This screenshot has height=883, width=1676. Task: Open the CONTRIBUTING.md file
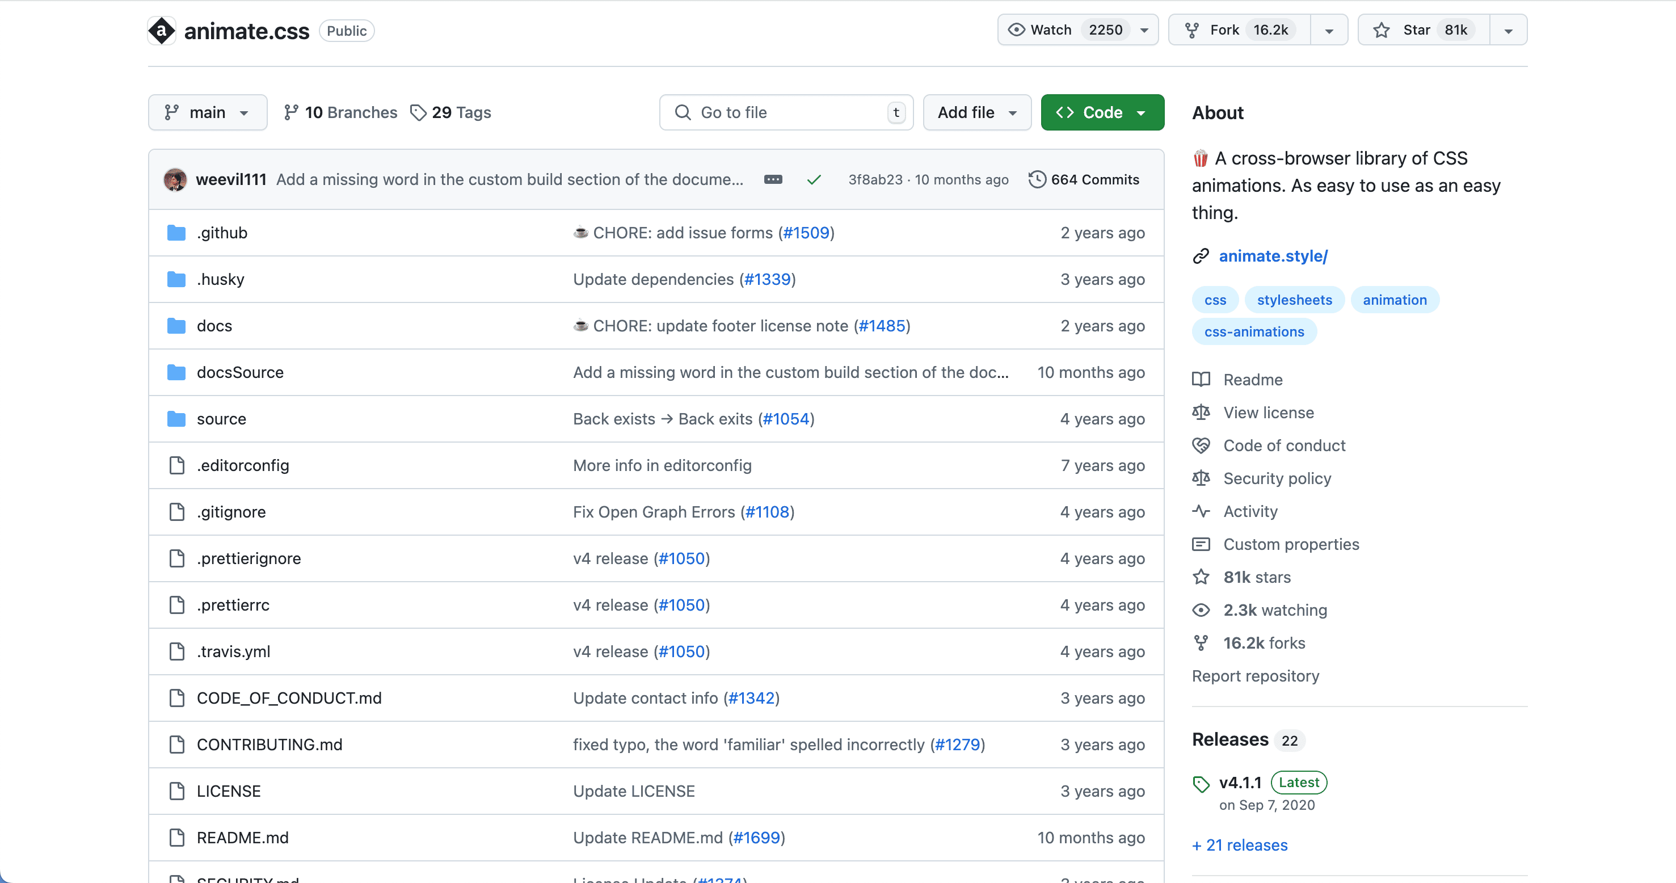(x=269, y=745)
